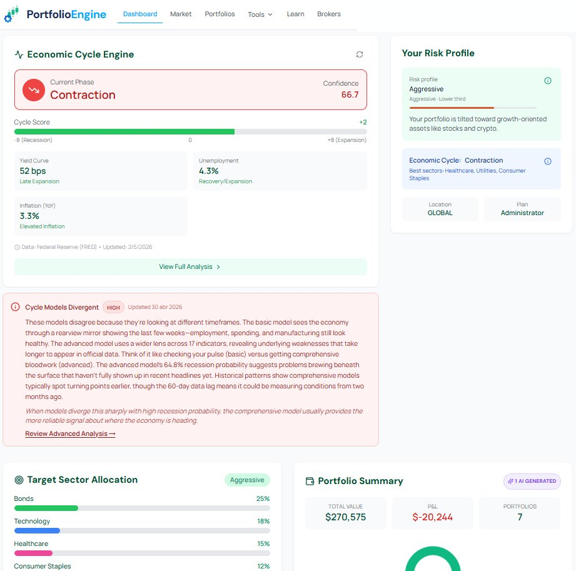Click the Plan Administrator tile
Image resolution: width=576 pixels, height=571 pixels.
tap(522, 209)
